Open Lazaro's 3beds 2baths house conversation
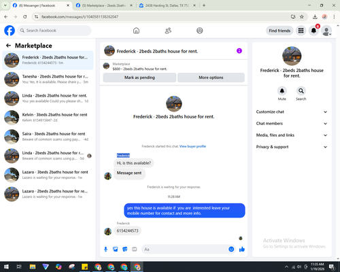340x272 pixels. coord(48,175)
